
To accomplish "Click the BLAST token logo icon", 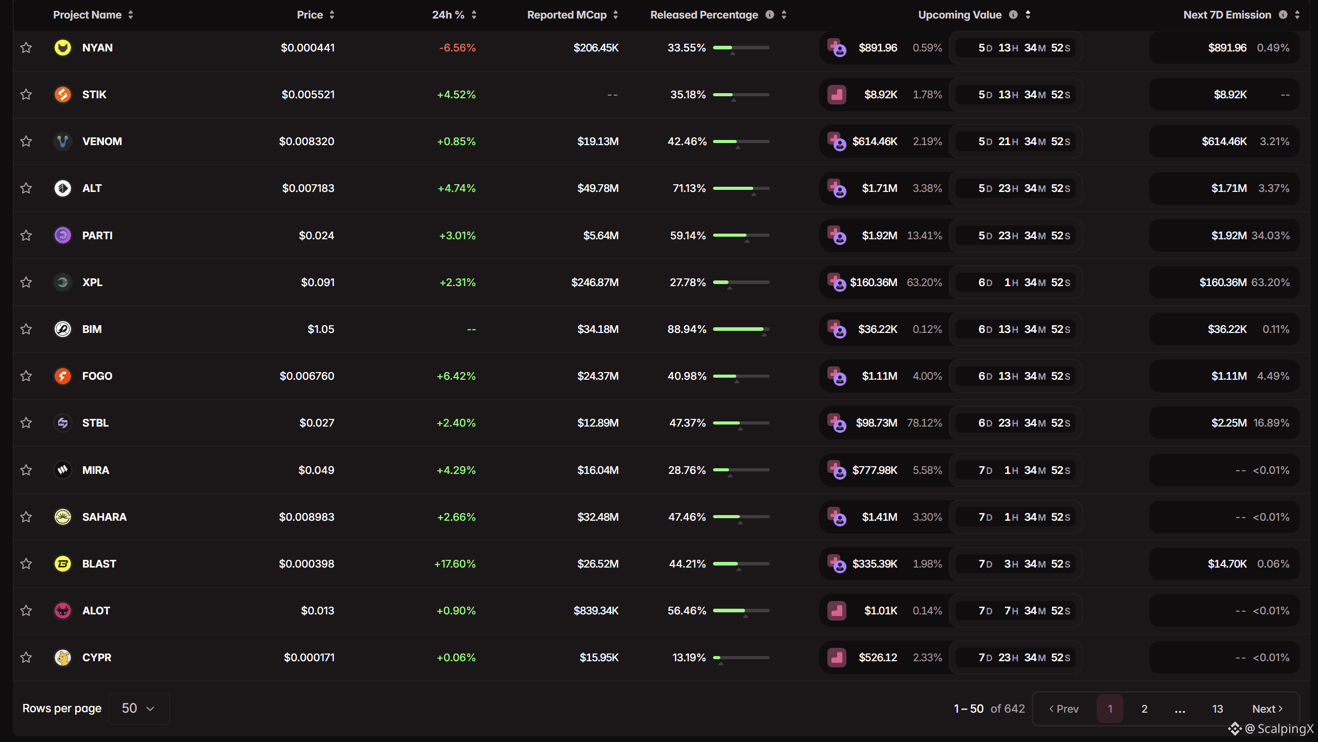I will tap(63, 564).
